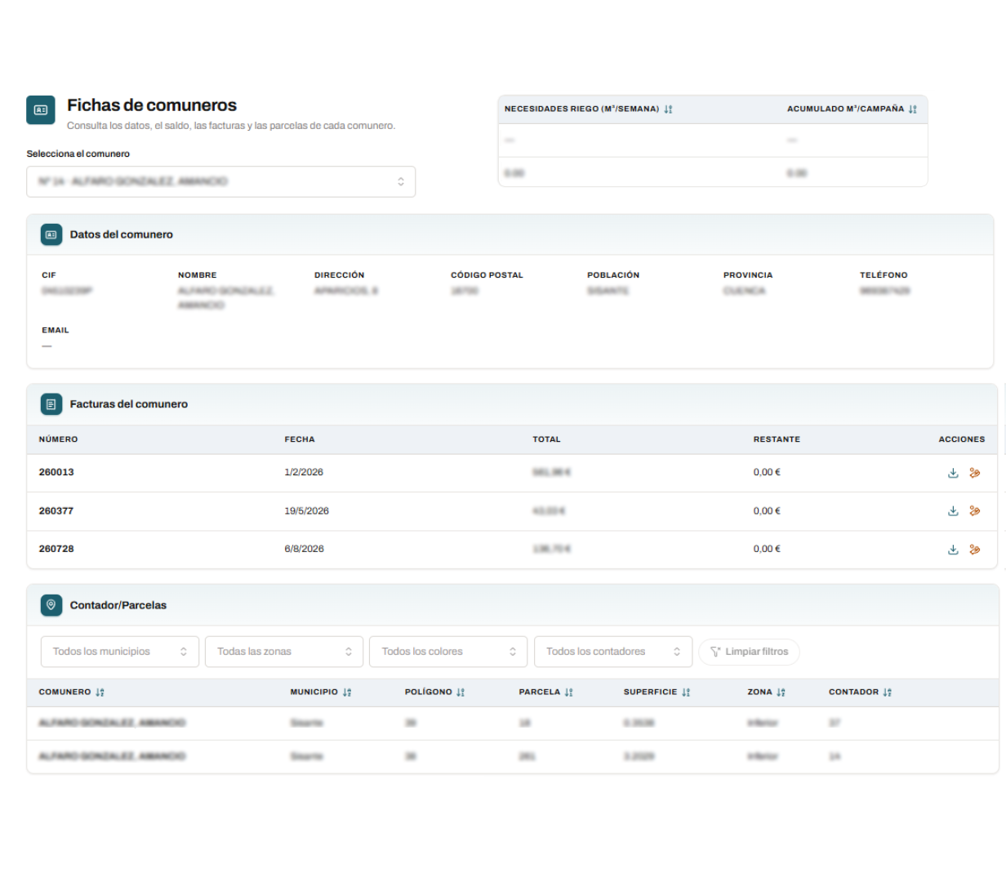Click the ACCIONES column header
Image resolution: width=1006 pixels, height=882 pixels.
[962, 439]
